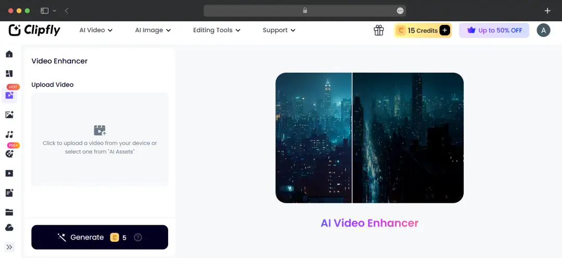
Task: Click the gift box icon
Action: click(x=379, y=31)
